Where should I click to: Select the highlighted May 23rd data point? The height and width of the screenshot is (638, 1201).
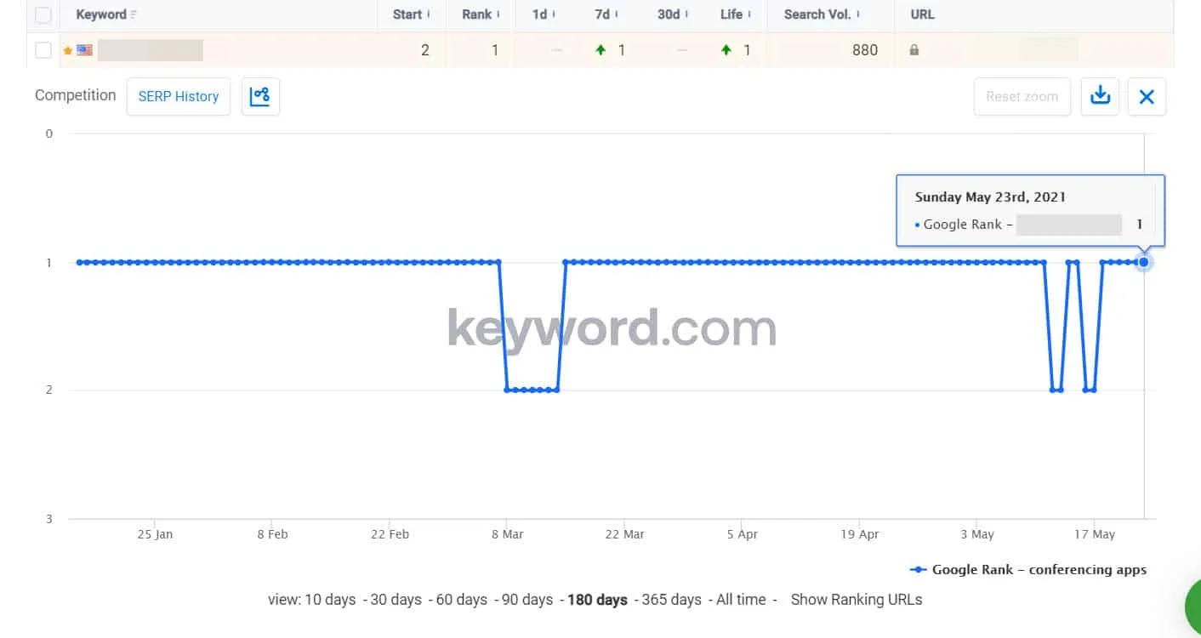click(x=1143, y=262)
